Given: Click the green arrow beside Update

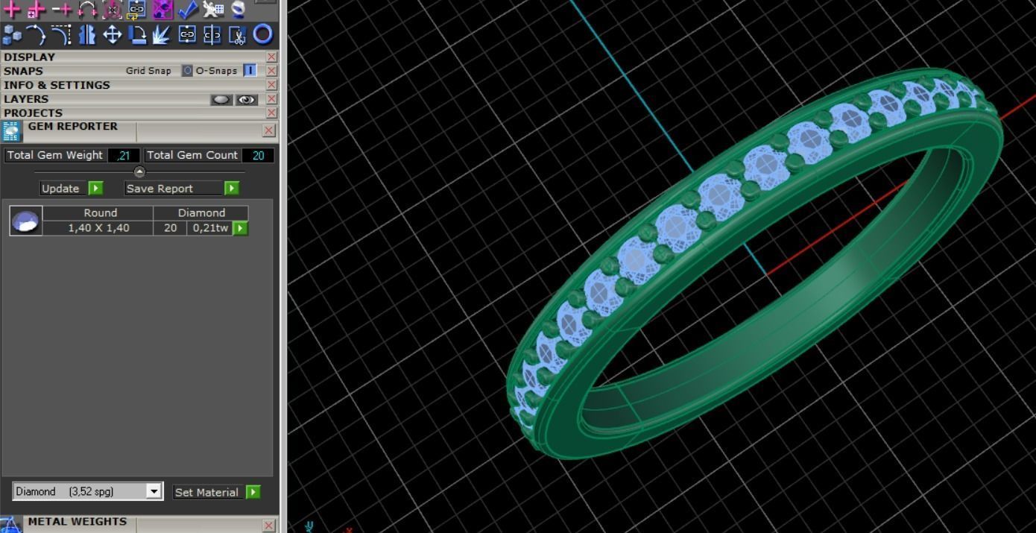Looking at the screenshot, I should coord(95,189).
